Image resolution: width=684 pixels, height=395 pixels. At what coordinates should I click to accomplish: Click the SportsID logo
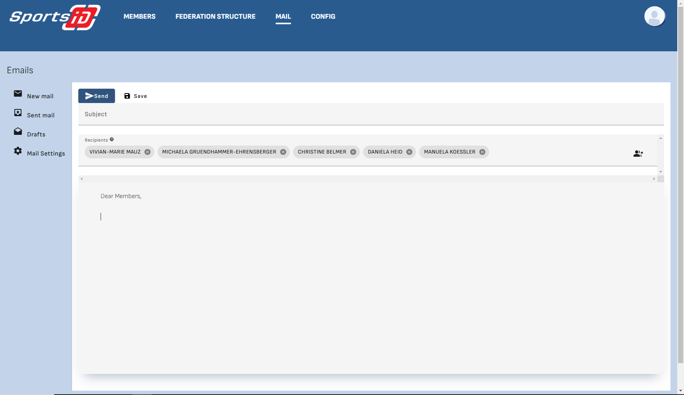click(x=55, y=17)
